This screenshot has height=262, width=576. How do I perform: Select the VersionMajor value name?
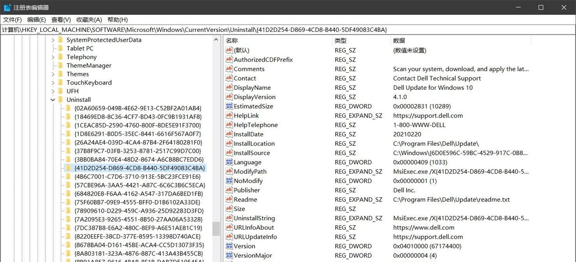coord(253,256)
